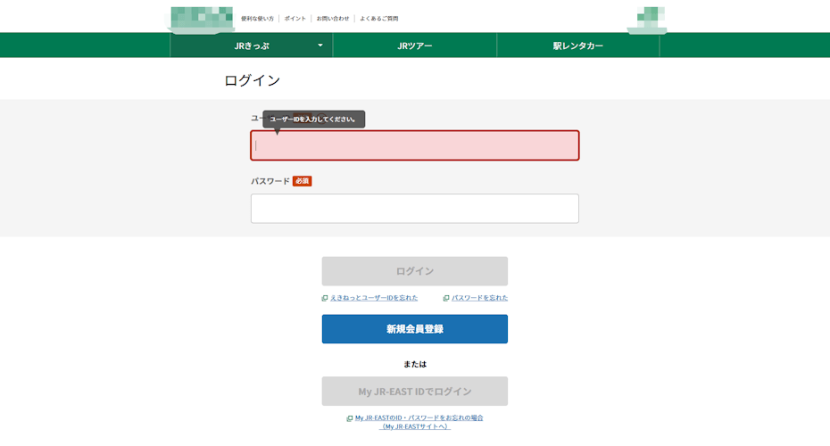
Task: Click external-link icon beside My JR-EASTのID link
Action: (x=349, y=418)
